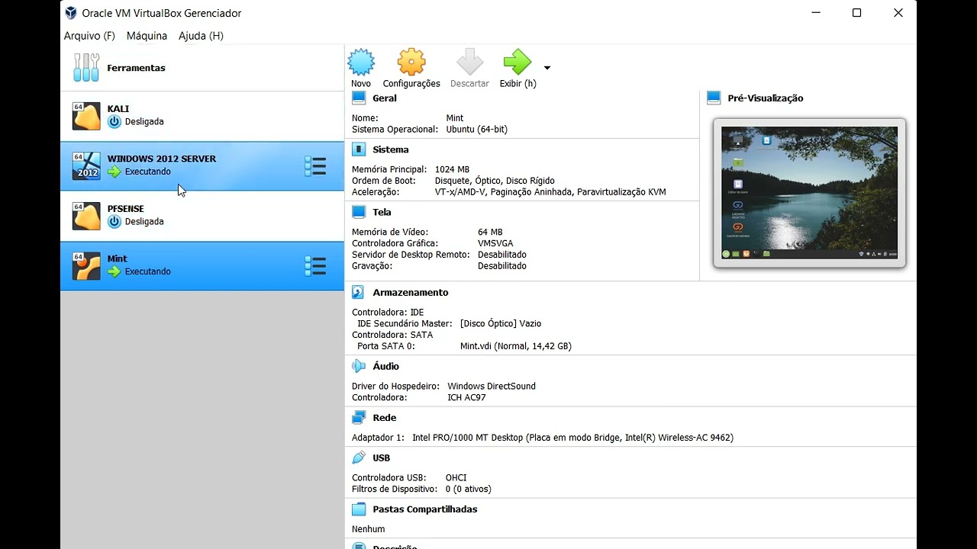
Task: Open the Pastas Compartilhadas heading link
Action: point(425,509)
